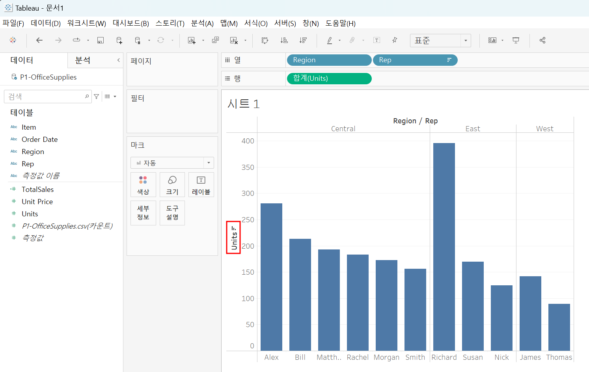Toggle show mark labels icon
589x372 pixels.
tap(377, 40)
